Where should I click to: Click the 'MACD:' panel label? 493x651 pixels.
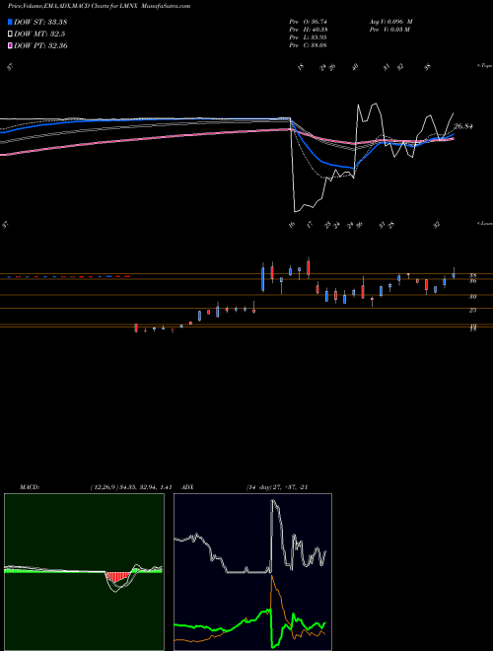click(29, 487)
